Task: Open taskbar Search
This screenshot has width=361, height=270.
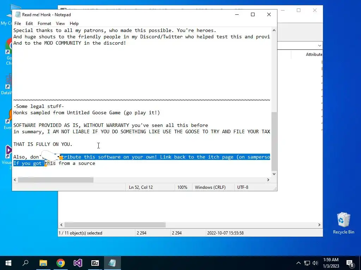Action: [25, 263]
